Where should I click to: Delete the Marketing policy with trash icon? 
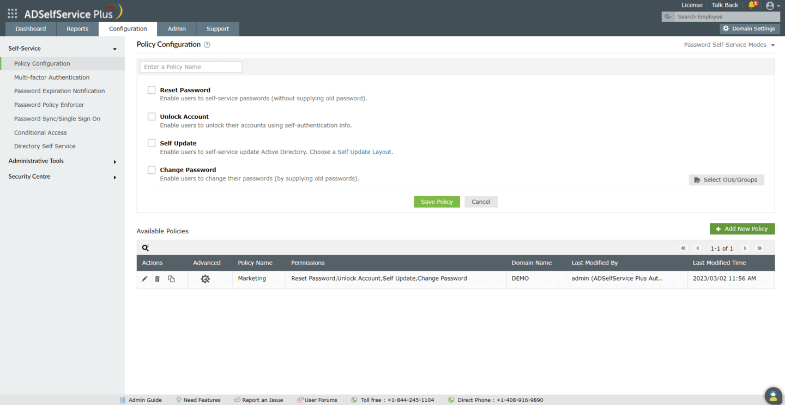click(158, 279)
